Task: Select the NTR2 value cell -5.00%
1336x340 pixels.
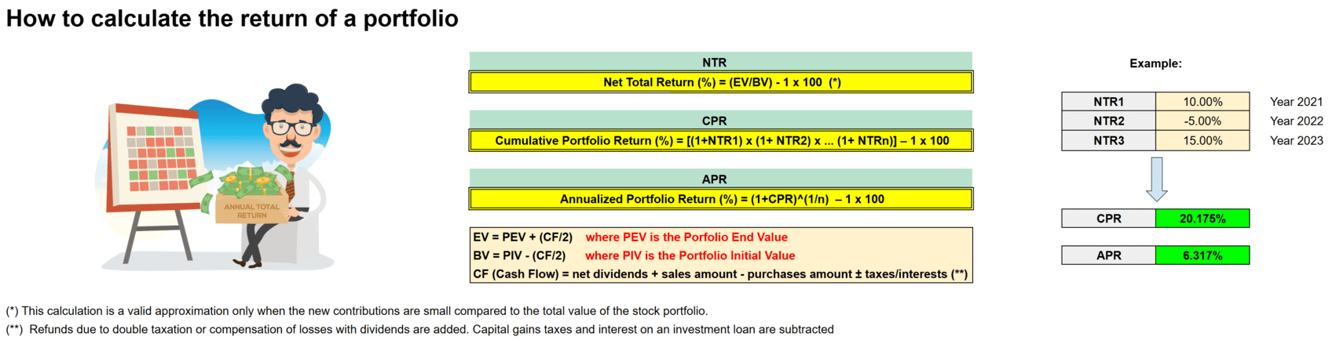Action: coord(1202,121)
